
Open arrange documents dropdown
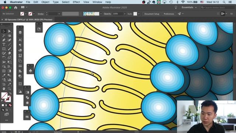coord(24,7)
